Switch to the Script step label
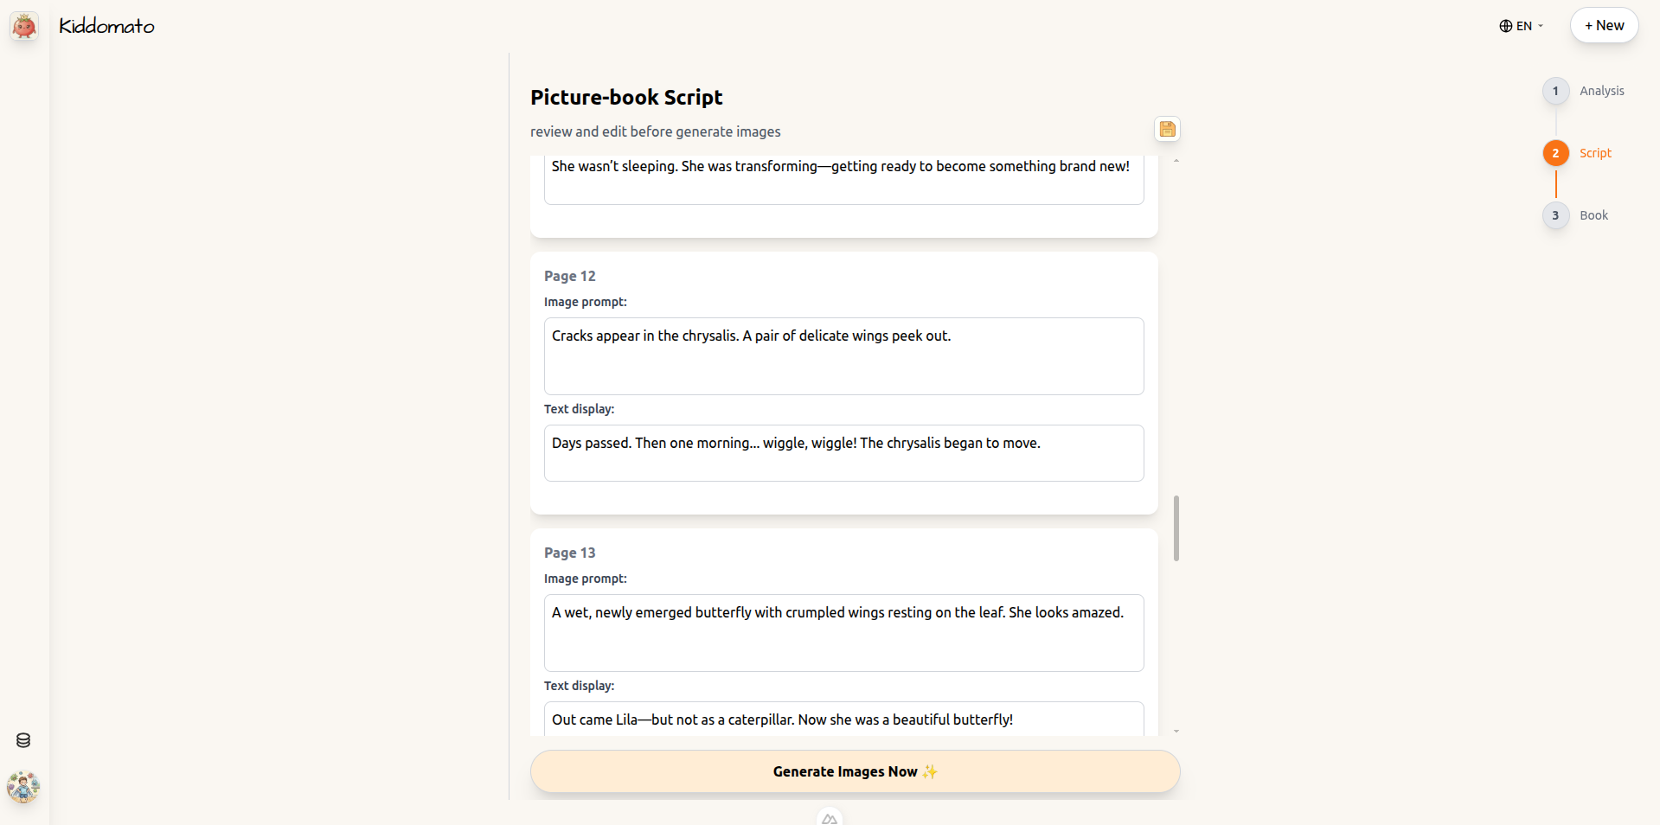1660x825 pixels. tap(1594, 153)
